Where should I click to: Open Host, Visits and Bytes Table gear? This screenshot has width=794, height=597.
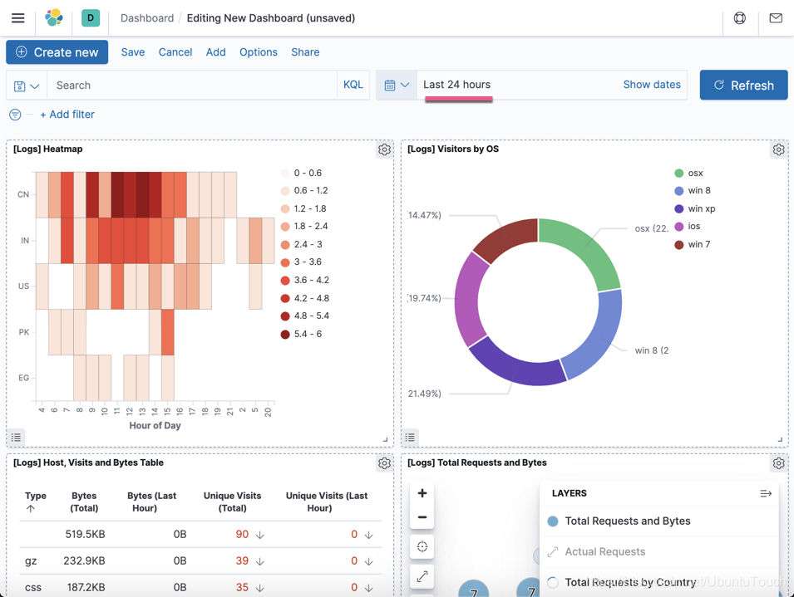point(384,463)
